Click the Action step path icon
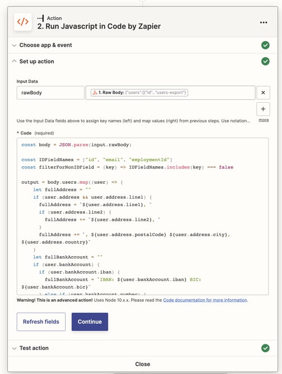The height and width of the screenshot is (374, 282). tap(40, 18)
